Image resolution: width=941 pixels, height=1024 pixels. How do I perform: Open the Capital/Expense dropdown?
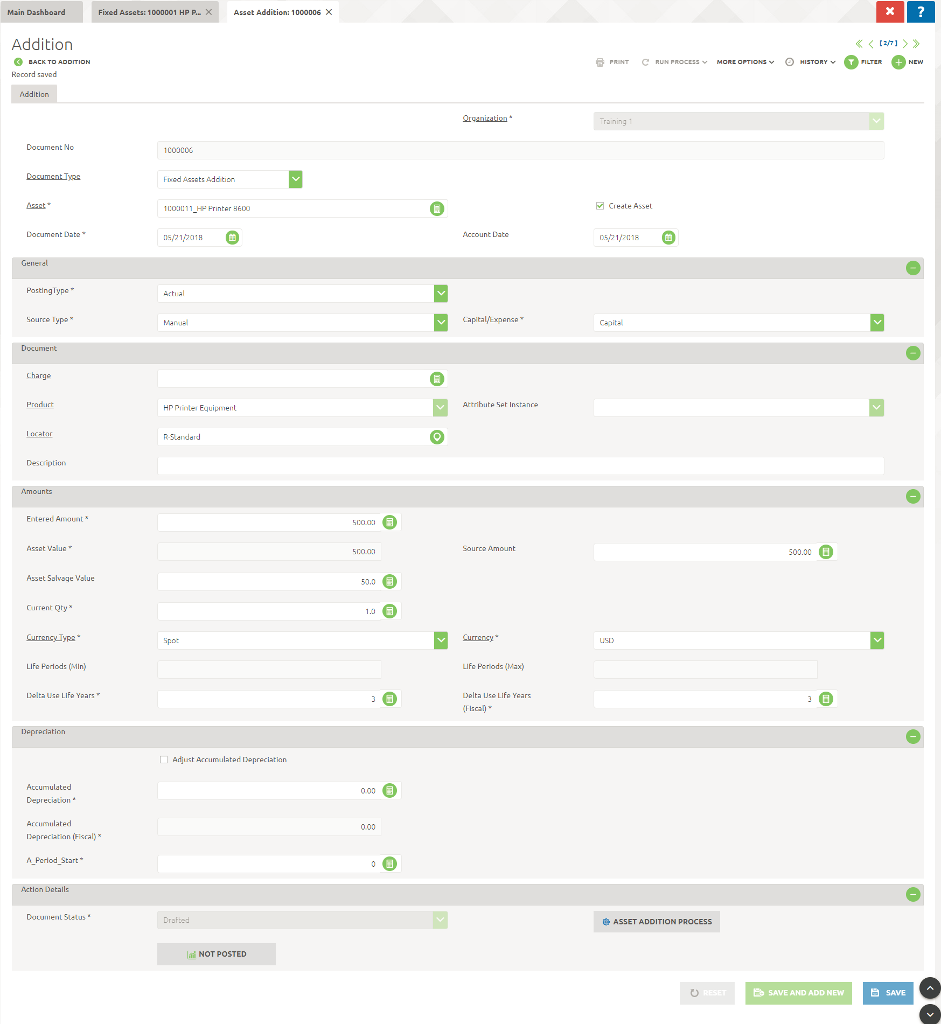pyautogui.click(x=877, y=323)
